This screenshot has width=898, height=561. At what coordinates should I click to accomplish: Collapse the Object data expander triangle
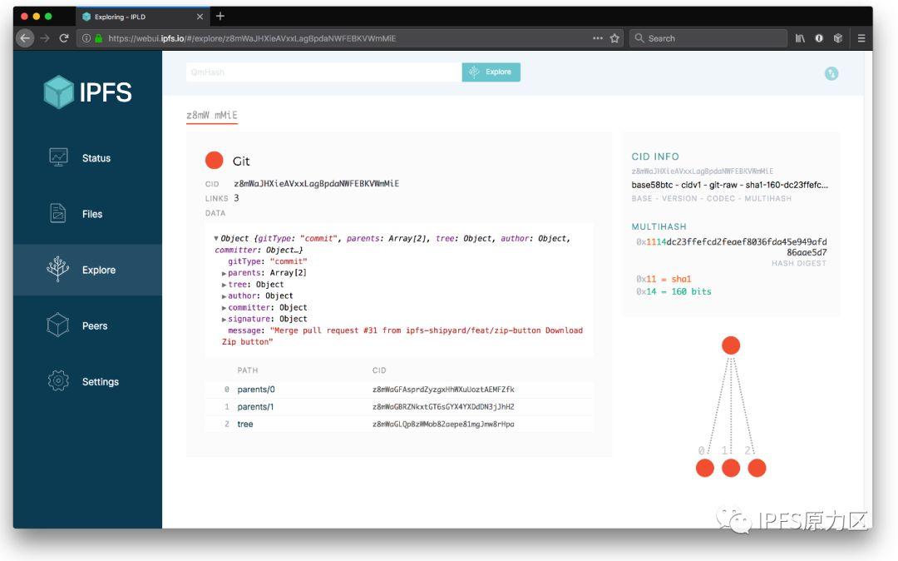[x=216, y=238]
